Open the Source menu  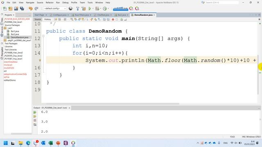40,2
